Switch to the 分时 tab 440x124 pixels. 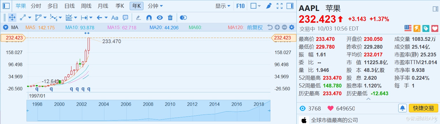click(36, 6)
